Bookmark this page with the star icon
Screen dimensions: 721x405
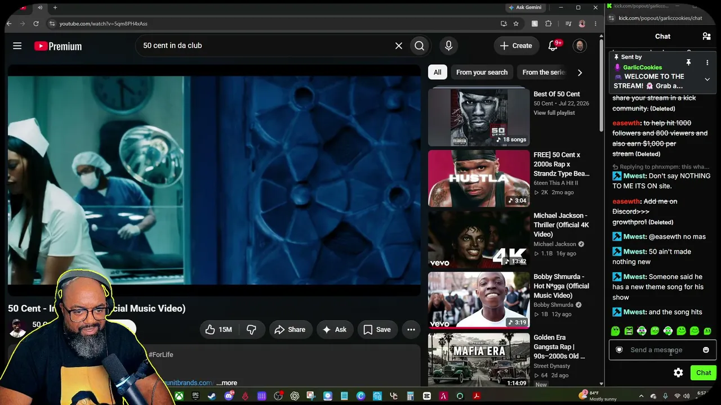516,24
